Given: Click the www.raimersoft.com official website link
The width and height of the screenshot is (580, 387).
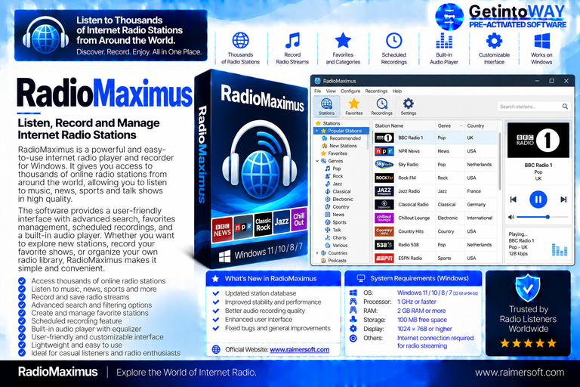Looking at the screenshot, I should click(x=299, y=350).
